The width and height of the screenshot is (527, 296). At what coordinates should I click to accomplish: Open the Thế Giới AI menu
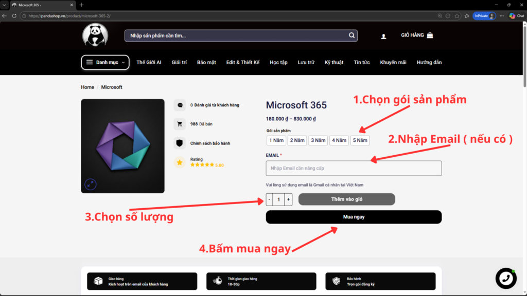[x=149, y=62]
